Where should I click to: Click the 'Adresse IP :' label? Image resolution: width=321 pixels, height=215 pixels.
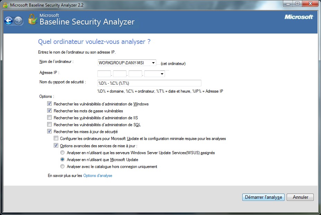(x=49, y=73)
